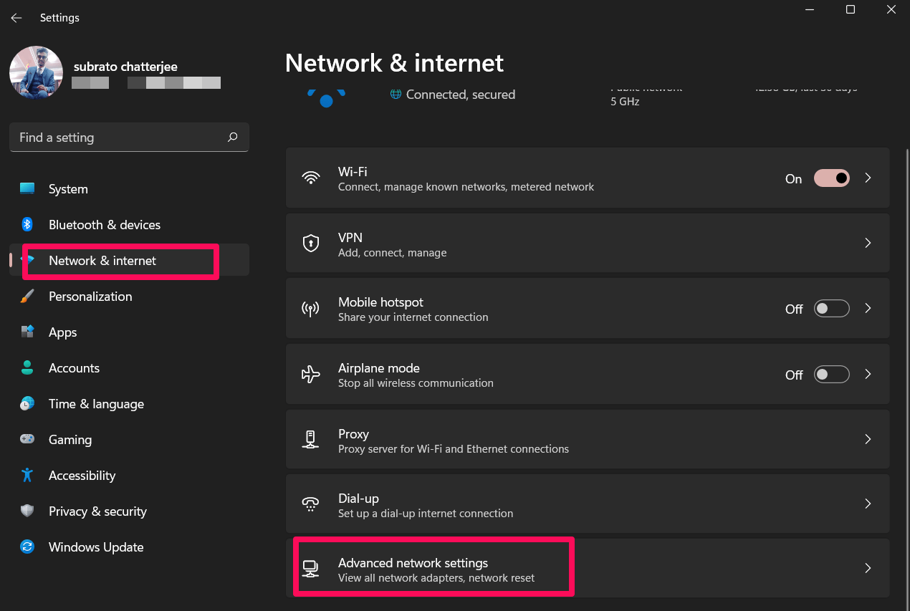Select the Gaming controller icon

[x=27, y=440]
